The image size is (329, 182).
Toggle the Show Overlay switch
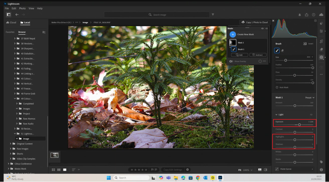231,61
